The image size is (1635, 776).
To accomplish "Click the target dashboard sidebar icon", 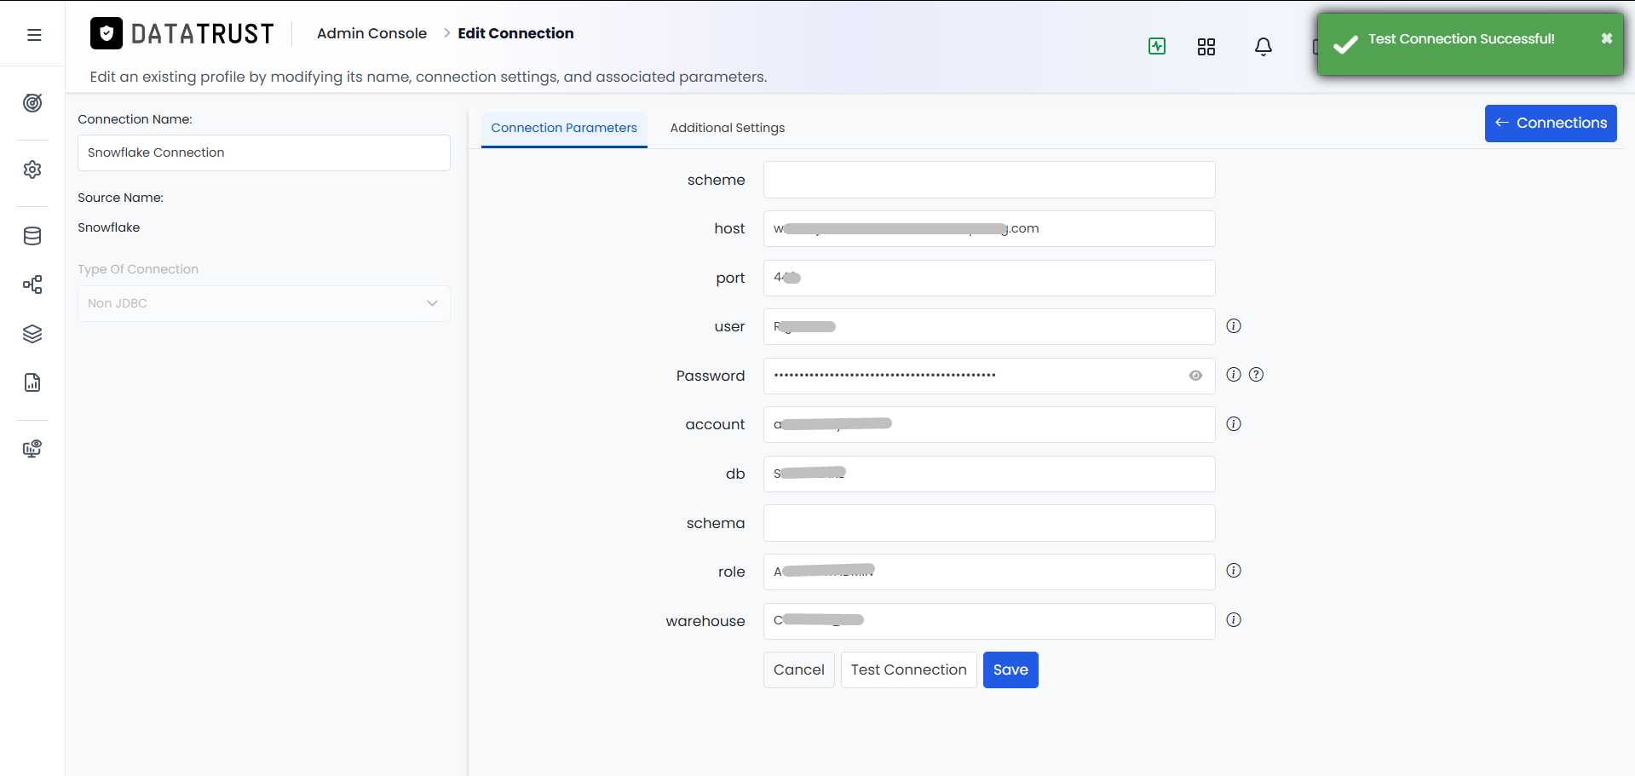I will click(x=32, y=103).
